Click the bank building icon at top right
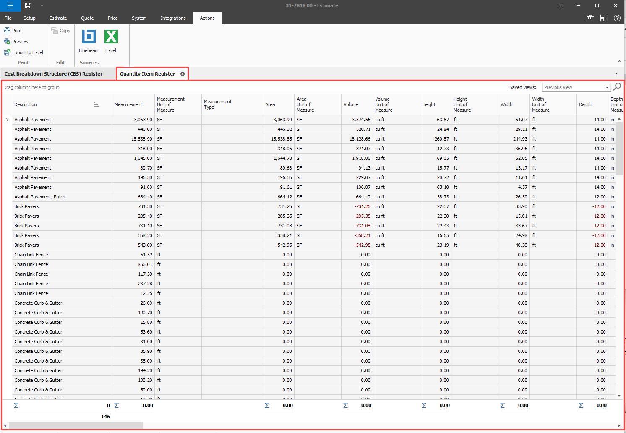This screenshot has height=433, width=626. [590, 18]
